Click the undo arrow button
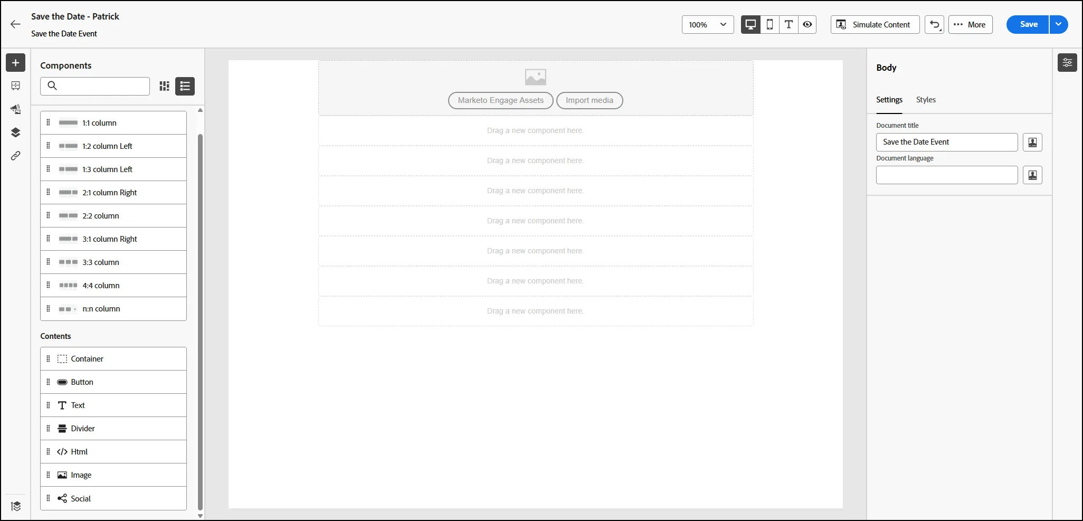Viewport: 1083px width, 521px height. (935, 24)
